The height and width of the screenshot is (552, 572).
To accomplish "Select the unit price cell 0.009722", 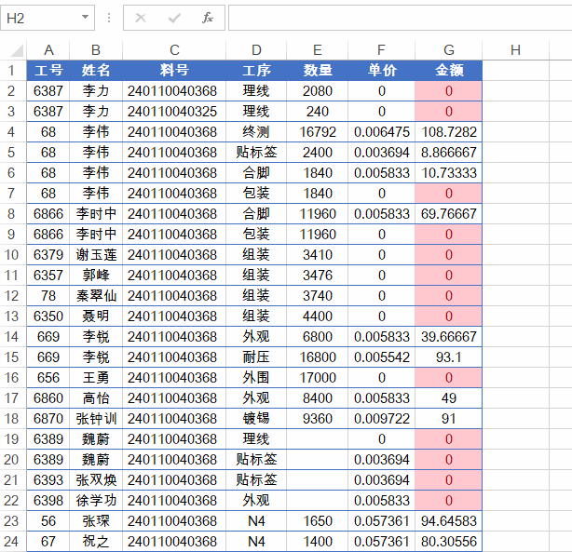I will tap(381, 419).
